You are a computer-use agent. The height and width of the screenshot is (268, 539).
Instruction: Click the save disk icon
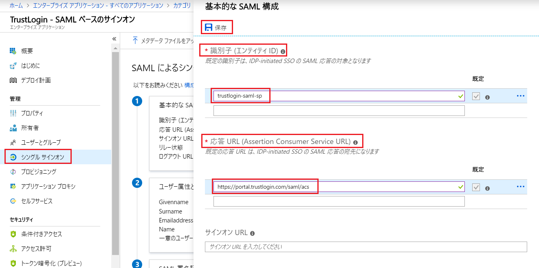pyautogui.click(x=209, y=27)
